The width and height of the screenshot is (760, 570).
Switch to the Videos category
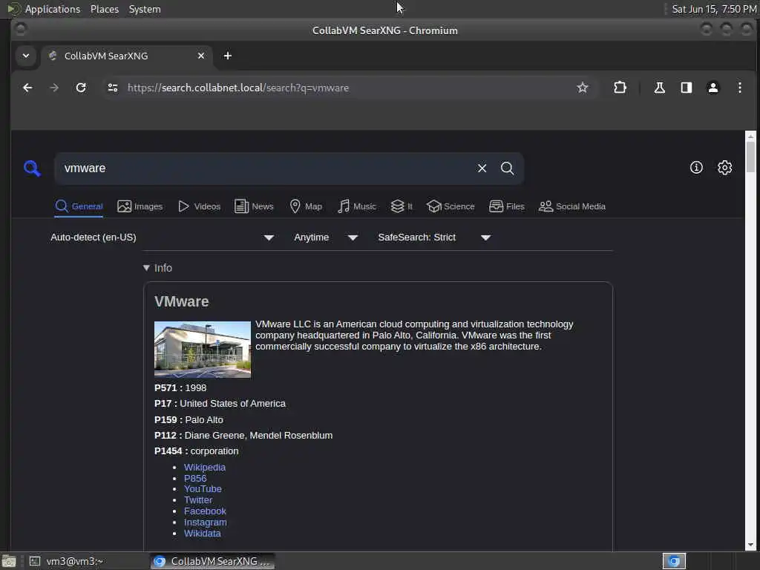(199, 206)
